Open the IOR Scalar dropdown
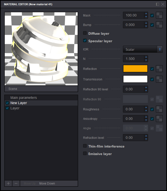 143,49
